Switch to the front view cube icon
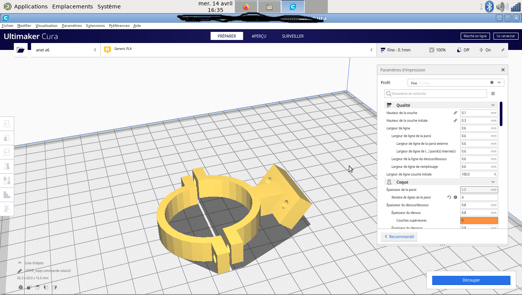522x295 pixels. [x=29, y=287]
